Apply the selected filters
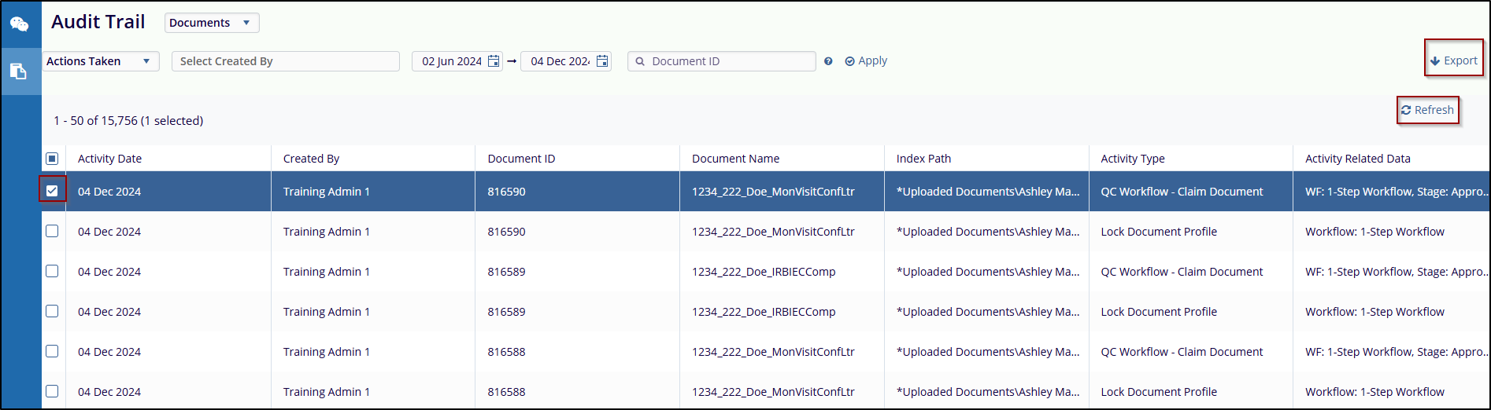Viewport: 1491px width, 410px height. pos(866,60)
